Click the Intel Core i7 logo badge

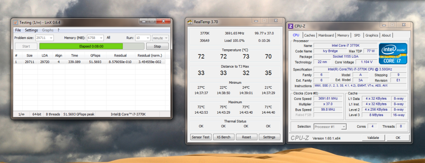tap(393, 53)
